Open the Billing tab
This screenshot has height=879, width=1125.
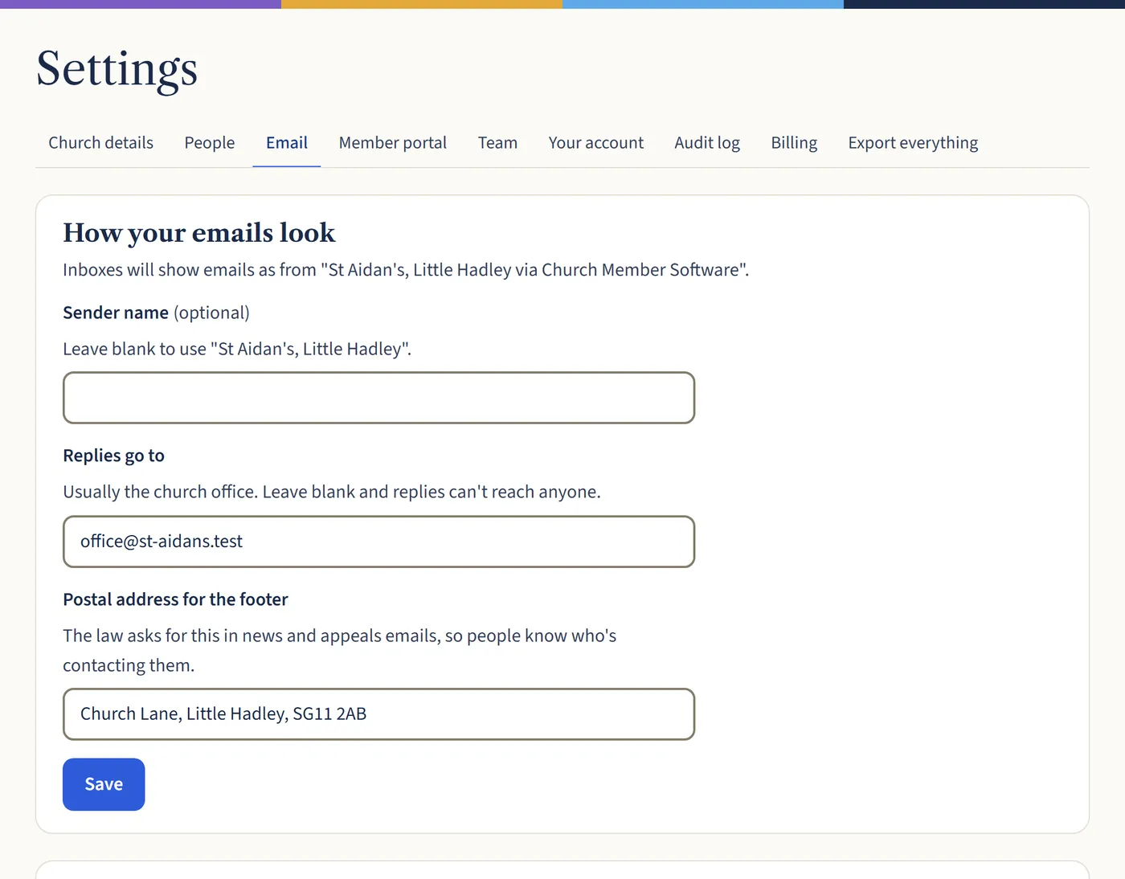(794, 143)
